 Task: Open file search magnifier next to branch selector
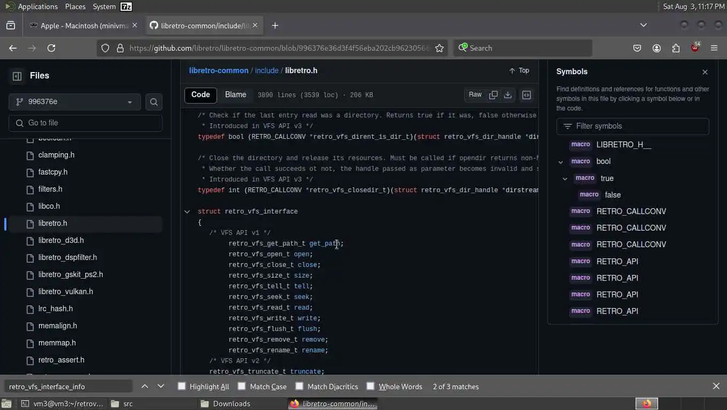click(x=154, y=102)
